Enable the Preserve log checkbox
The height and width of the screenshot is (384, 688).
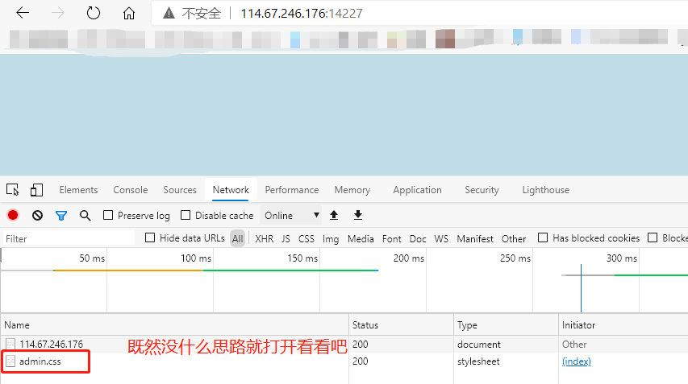tap(108, 215)
